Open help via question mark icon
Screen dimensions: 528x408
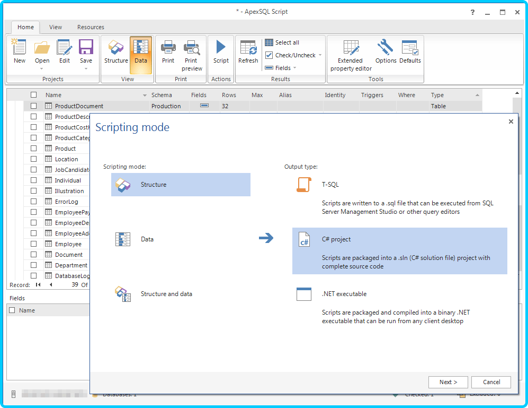coord(472,12)
